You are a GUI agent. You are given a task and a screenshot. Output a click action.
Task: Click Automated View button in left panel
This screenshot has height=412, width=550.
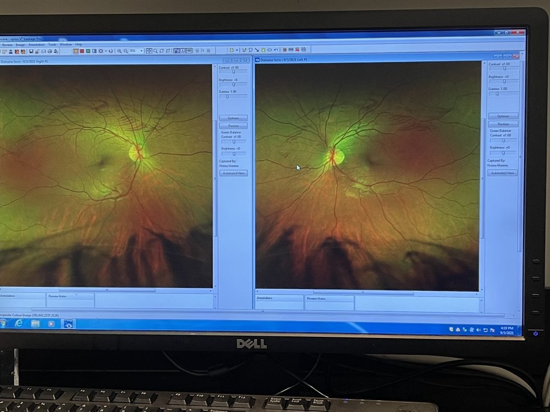point(234,173)
